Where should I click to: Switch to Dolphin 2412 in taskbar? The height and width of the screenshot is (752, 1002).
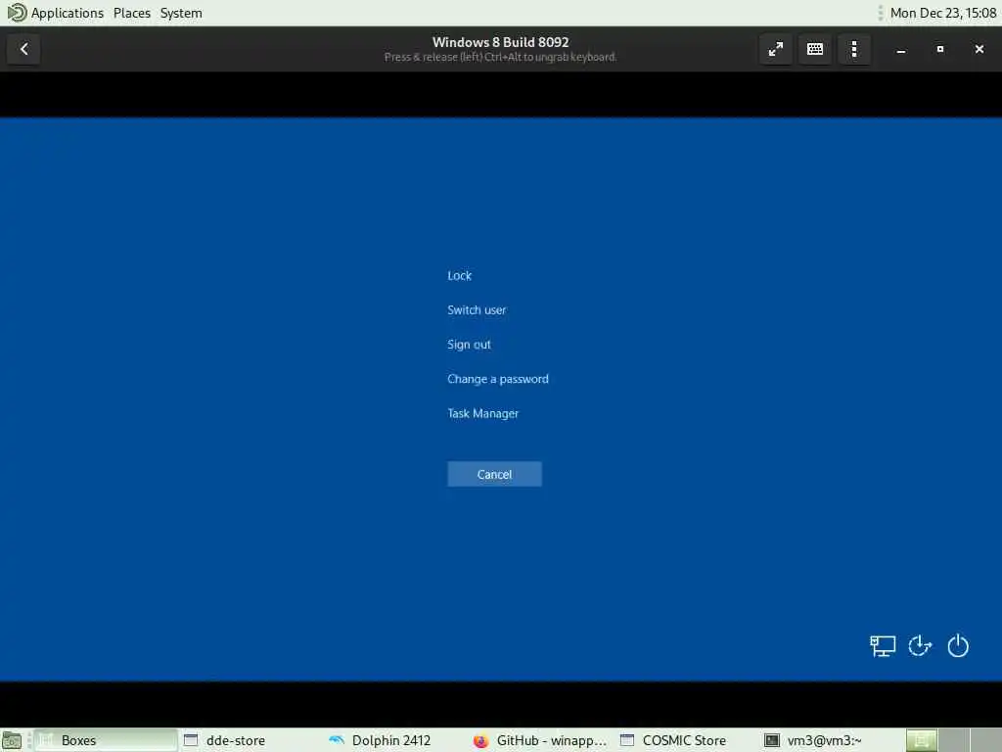point(396,740)
